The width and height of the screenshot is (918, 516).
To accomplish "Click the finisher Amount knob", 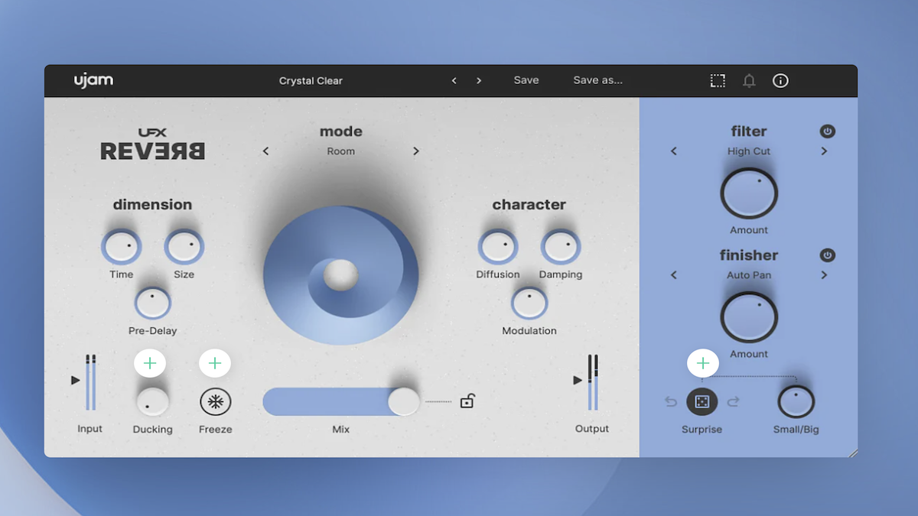I will (x=749, y=317).
